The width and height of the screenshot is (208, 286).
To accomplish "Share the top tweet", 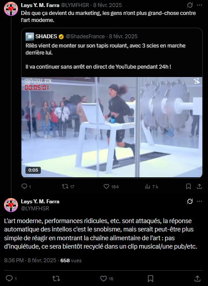I will click(x=200, y=187).
